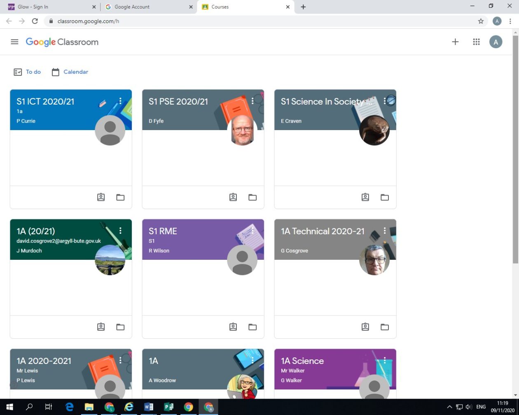The width and height of the screenshot is (519, 415).
Task: Click the Google Classroom logo
Action: pyautogui.click(x=62, y=42)
